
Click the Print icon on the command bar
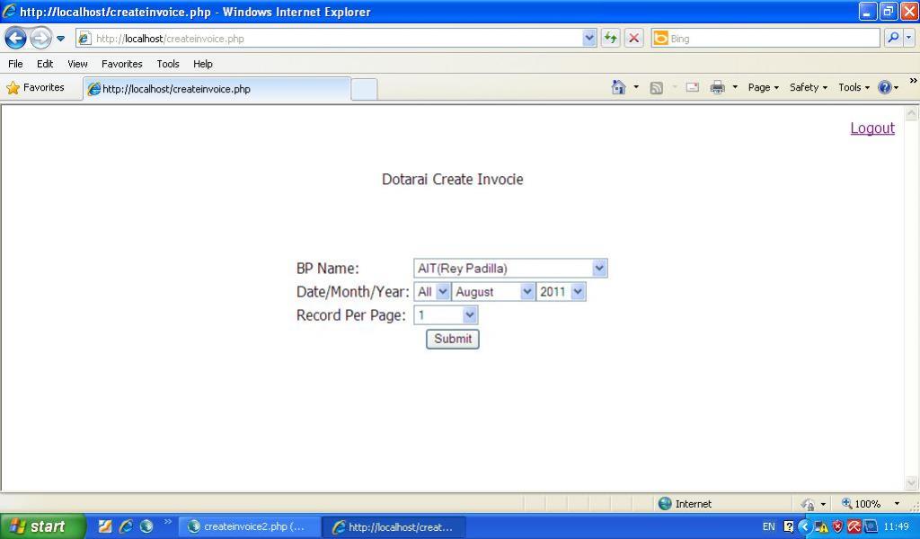(x=716, y=87)
